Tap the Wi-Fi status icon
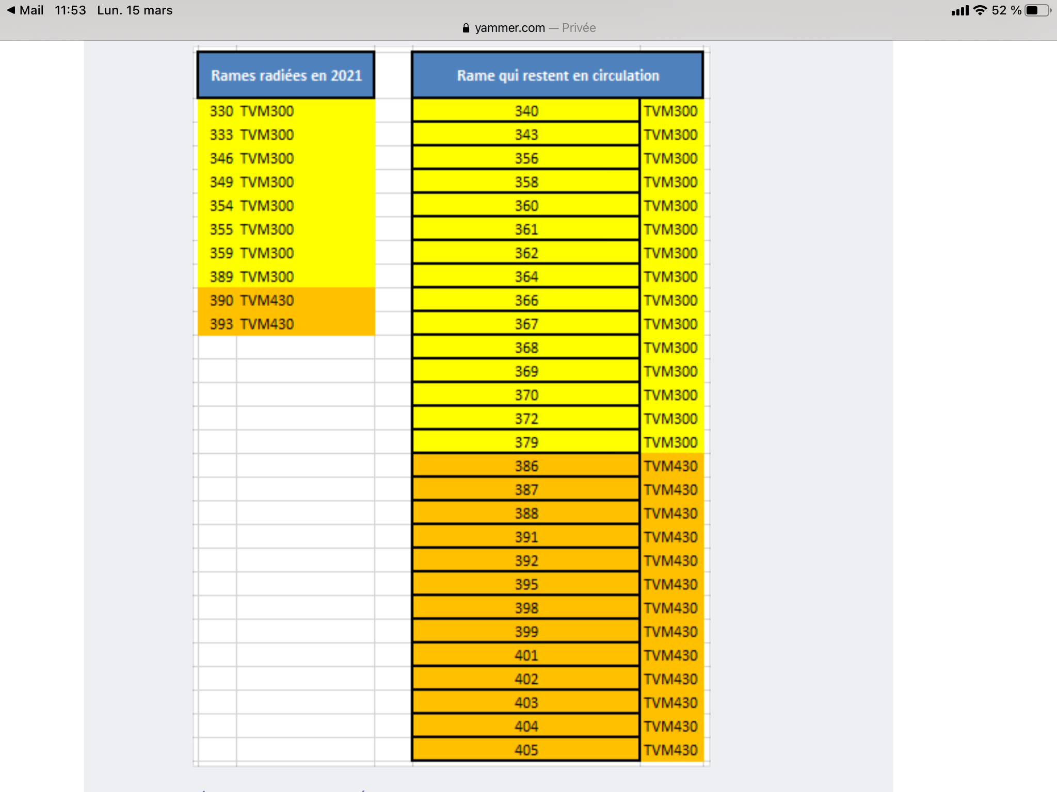The image size is (1057, 792). coord(980,10)
